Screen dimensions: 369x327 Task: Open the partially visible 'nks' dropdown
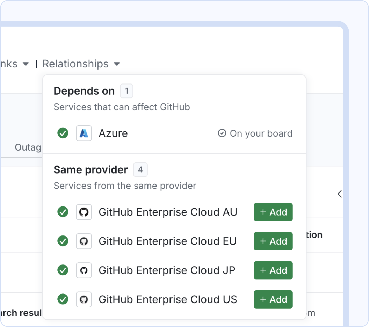14,64
